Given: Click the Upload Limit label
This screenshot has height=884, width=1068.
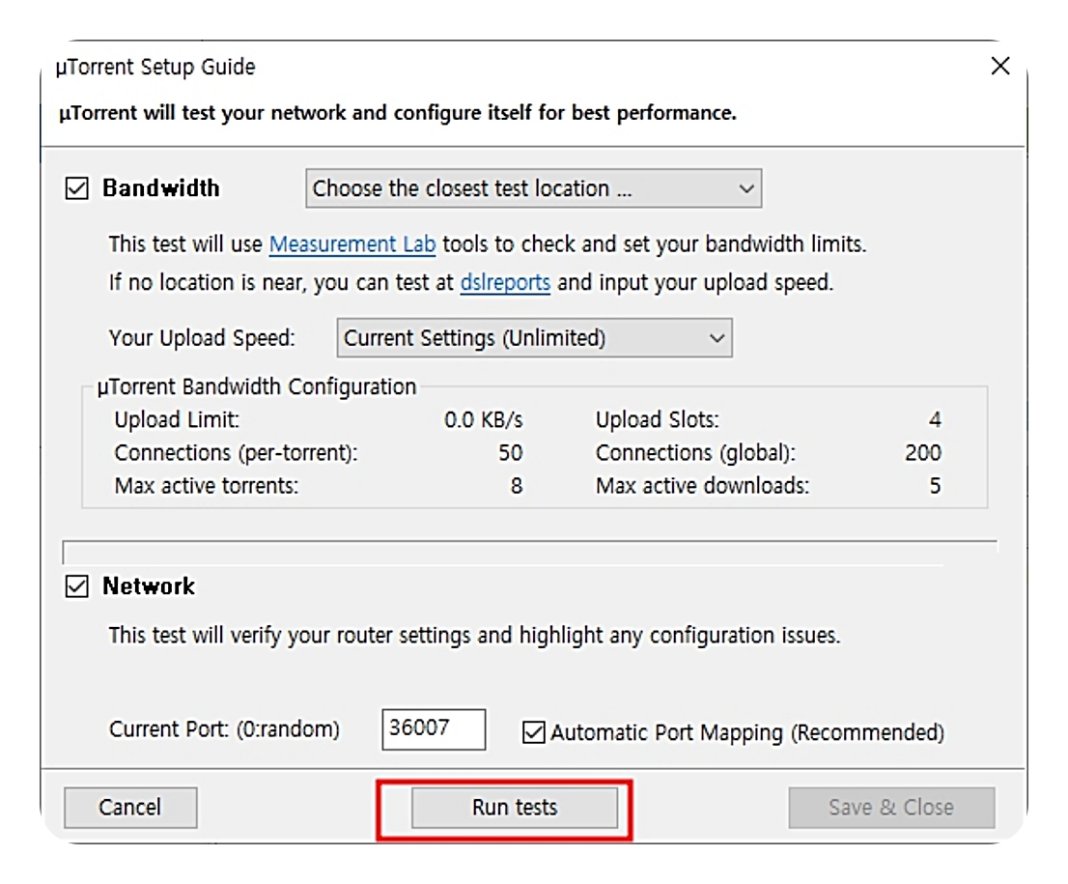Looking at the screenshot, I should pyautogui.click(x=177, y=420).
